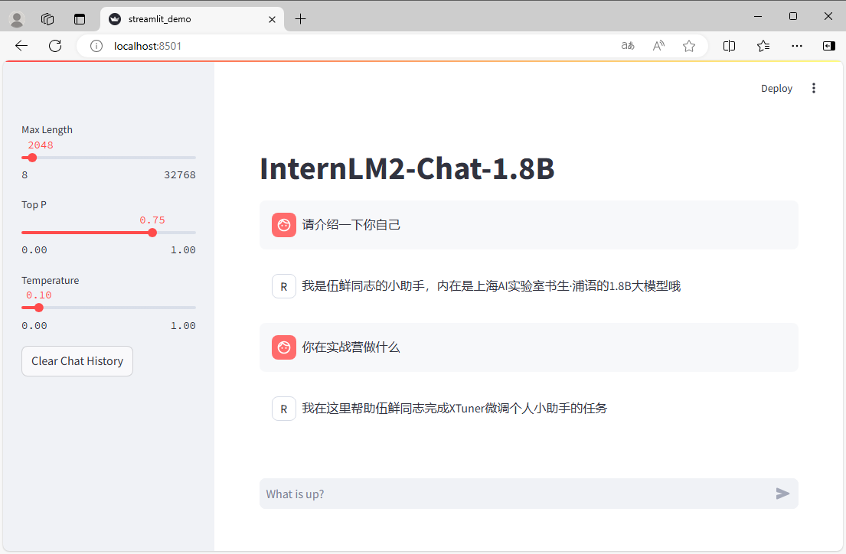Reload the page with refresh icon
The width and height of the screenshot is (846, 554).
pos(55,46)
